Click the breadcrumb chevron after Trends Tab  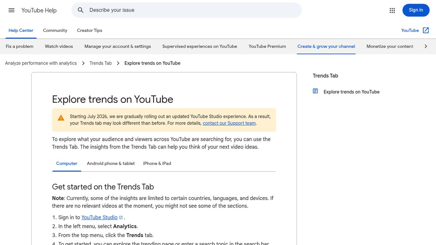coord(118,63)
